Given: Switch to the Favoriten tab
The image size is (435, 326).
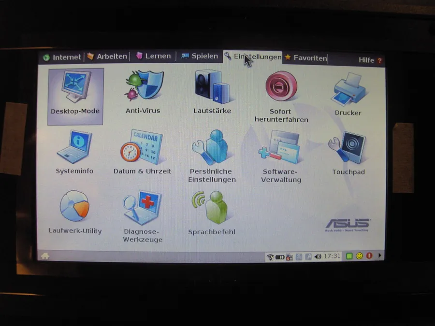Looking at the screenshot, I should (306, 58).
